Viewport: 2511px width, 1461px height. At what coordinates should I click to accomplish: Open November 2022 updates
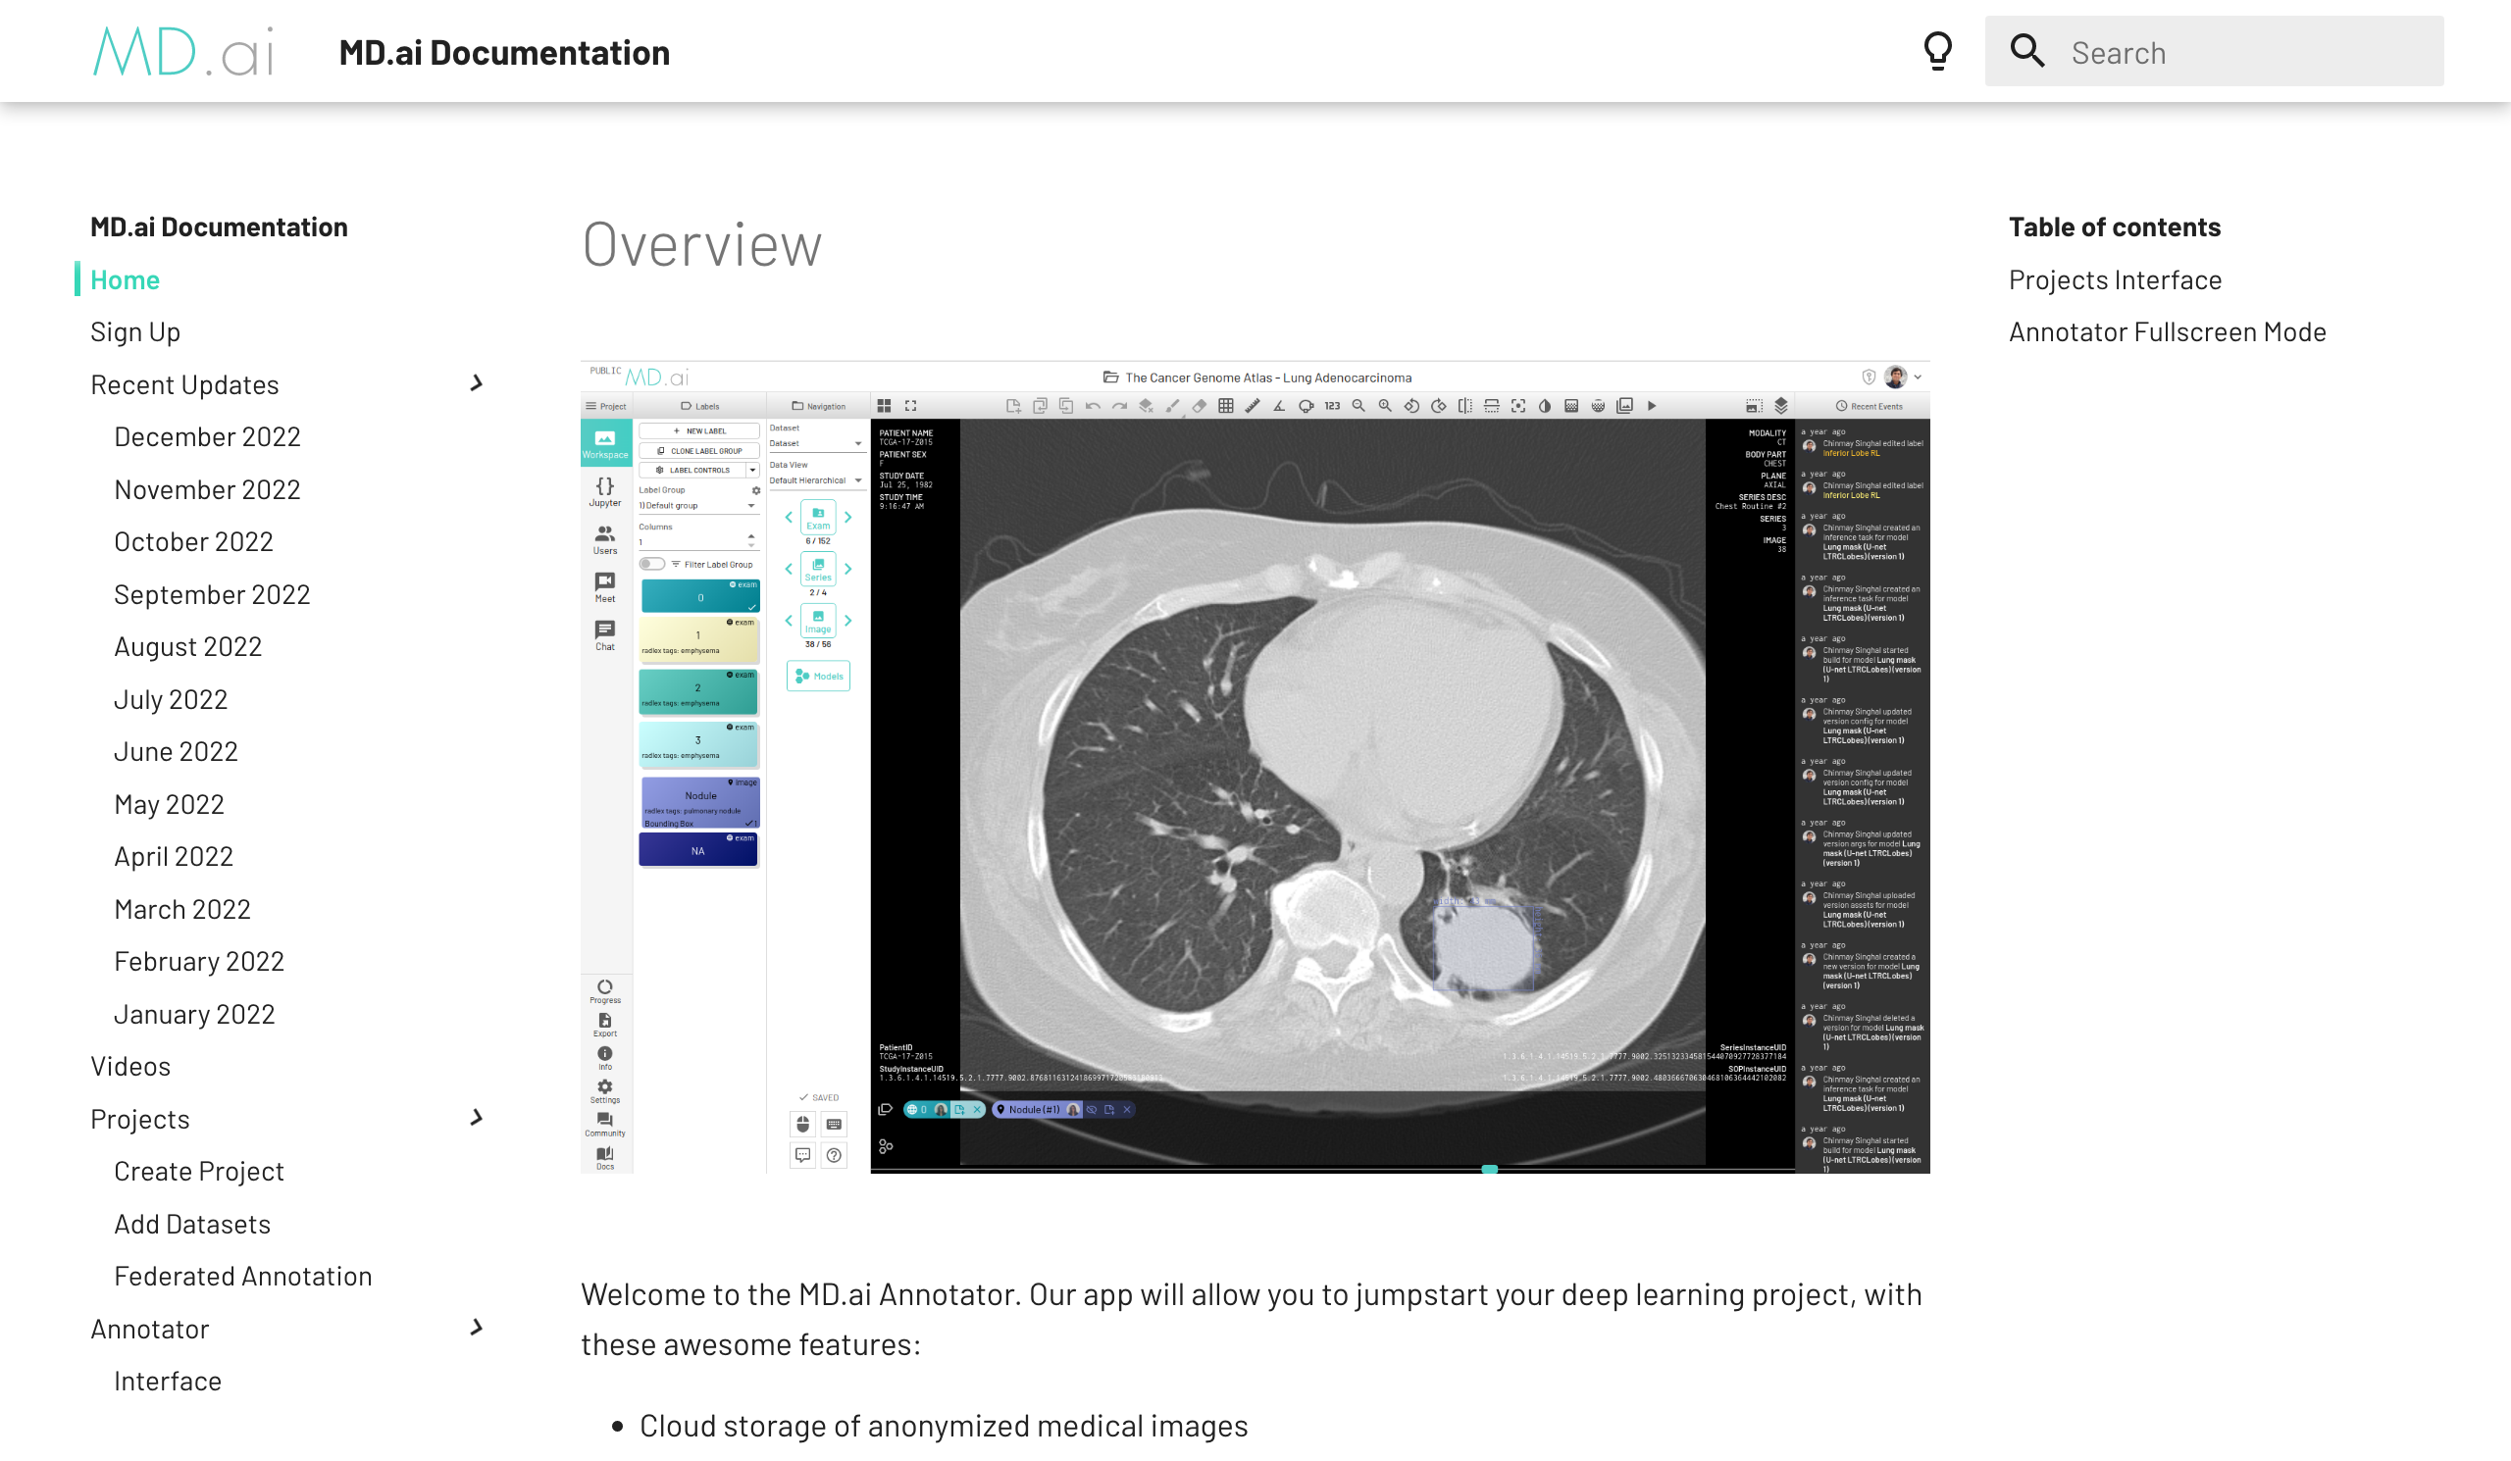(207, 490)
